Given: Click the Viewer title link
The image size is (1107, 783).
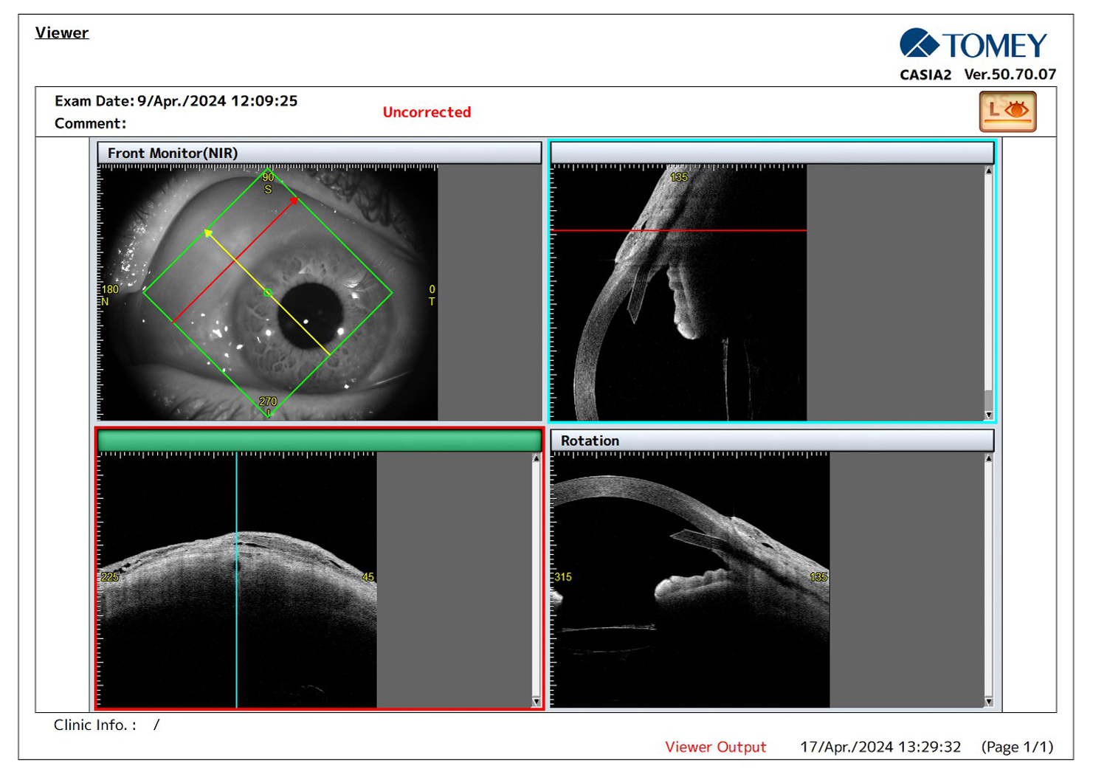Looking at the screenshot, I should coord(62,32).
